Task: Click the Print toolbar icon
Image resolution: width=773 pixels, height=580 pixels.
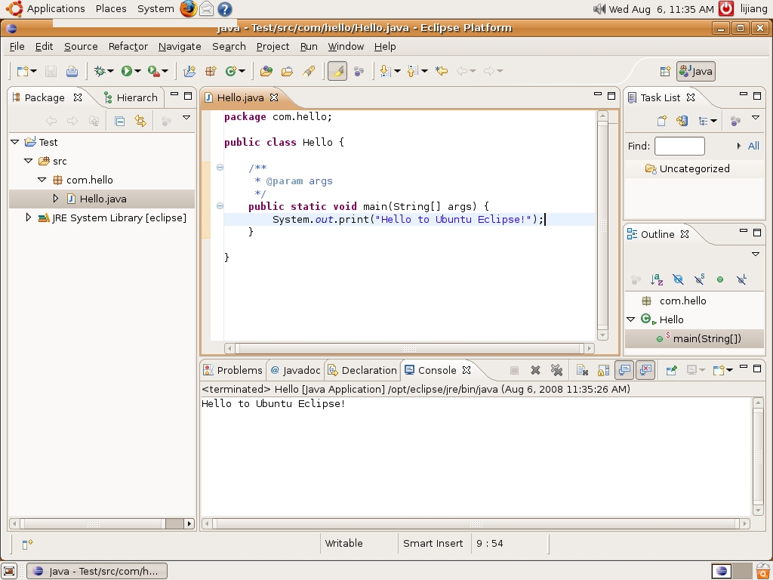Action: click(72, 72)
